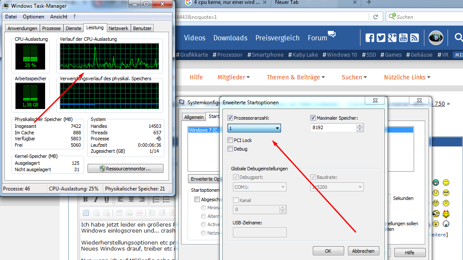This screenshot has width=463, height=260.
Task: Open the #Grafikkarte hashtag link
Action: point(192,55)
